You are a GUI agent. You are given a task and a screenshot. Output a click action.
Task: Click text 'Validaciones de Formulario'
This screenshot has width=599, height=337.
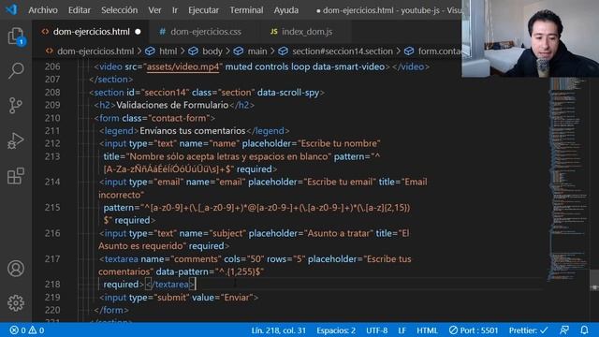click(x=172, y=105)
